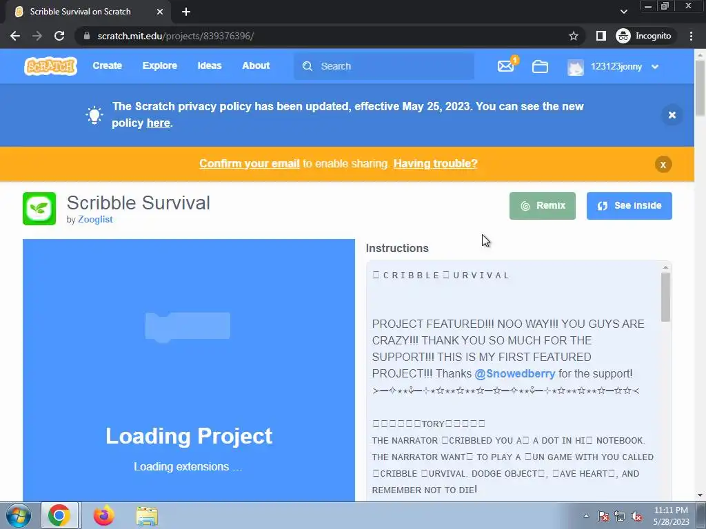
Task: Click the muted volume tray icon
Action: pos(636,516)
